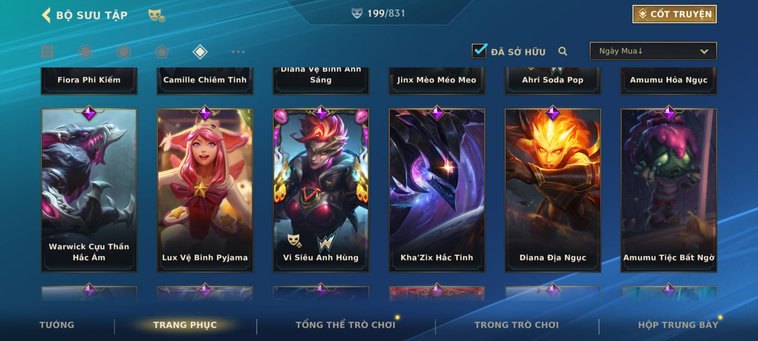The image size is (758, 341).
Task: Open the three-dots more filters icon
Action: [238, 52]
